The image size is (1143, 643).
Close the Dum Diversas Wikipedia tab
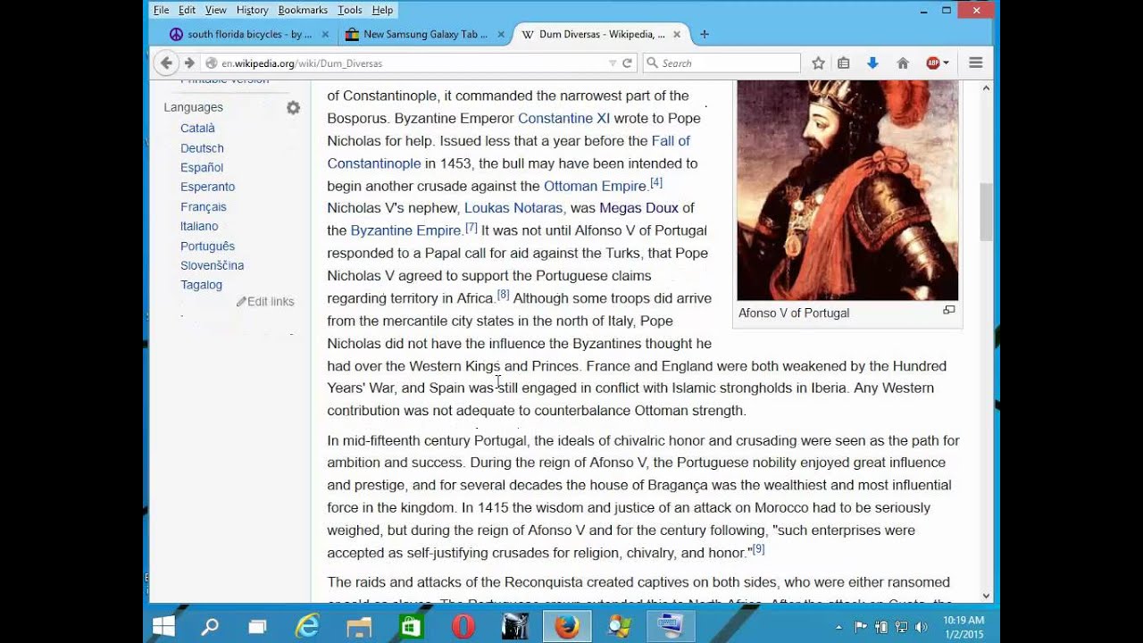677,35
